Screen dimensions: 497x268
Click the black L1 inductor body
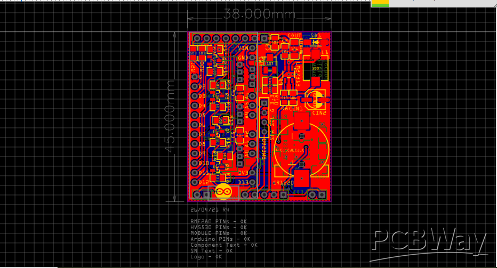315,68
